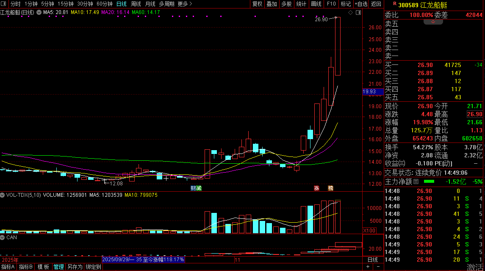This screenshot has height=271, width=485.
Task: Click the 管理 manage tab
Action: 59,267
